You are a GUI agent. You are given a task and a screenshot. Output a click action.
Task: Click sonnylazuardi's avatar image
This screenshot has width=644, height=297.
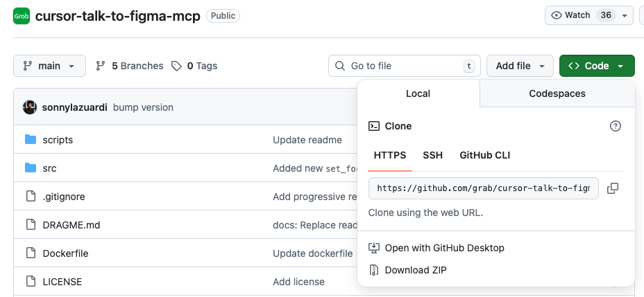click(30, 107)
